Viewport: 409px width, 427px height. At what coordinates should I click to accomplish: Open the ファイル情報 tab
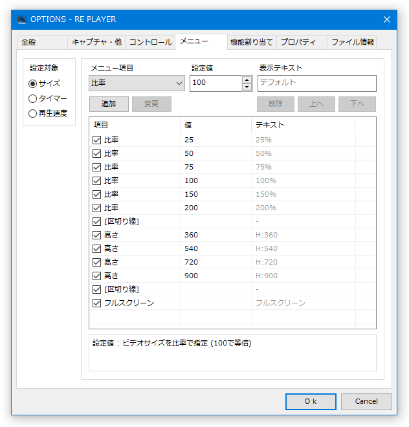pos(352,42)
